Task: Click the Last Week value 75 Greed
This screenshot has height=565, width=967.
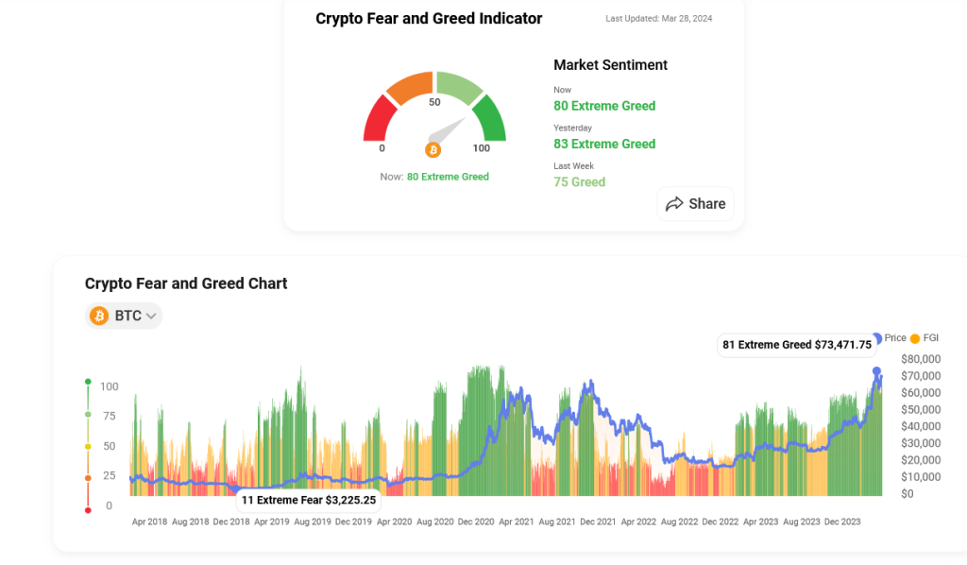Action: 579,181
